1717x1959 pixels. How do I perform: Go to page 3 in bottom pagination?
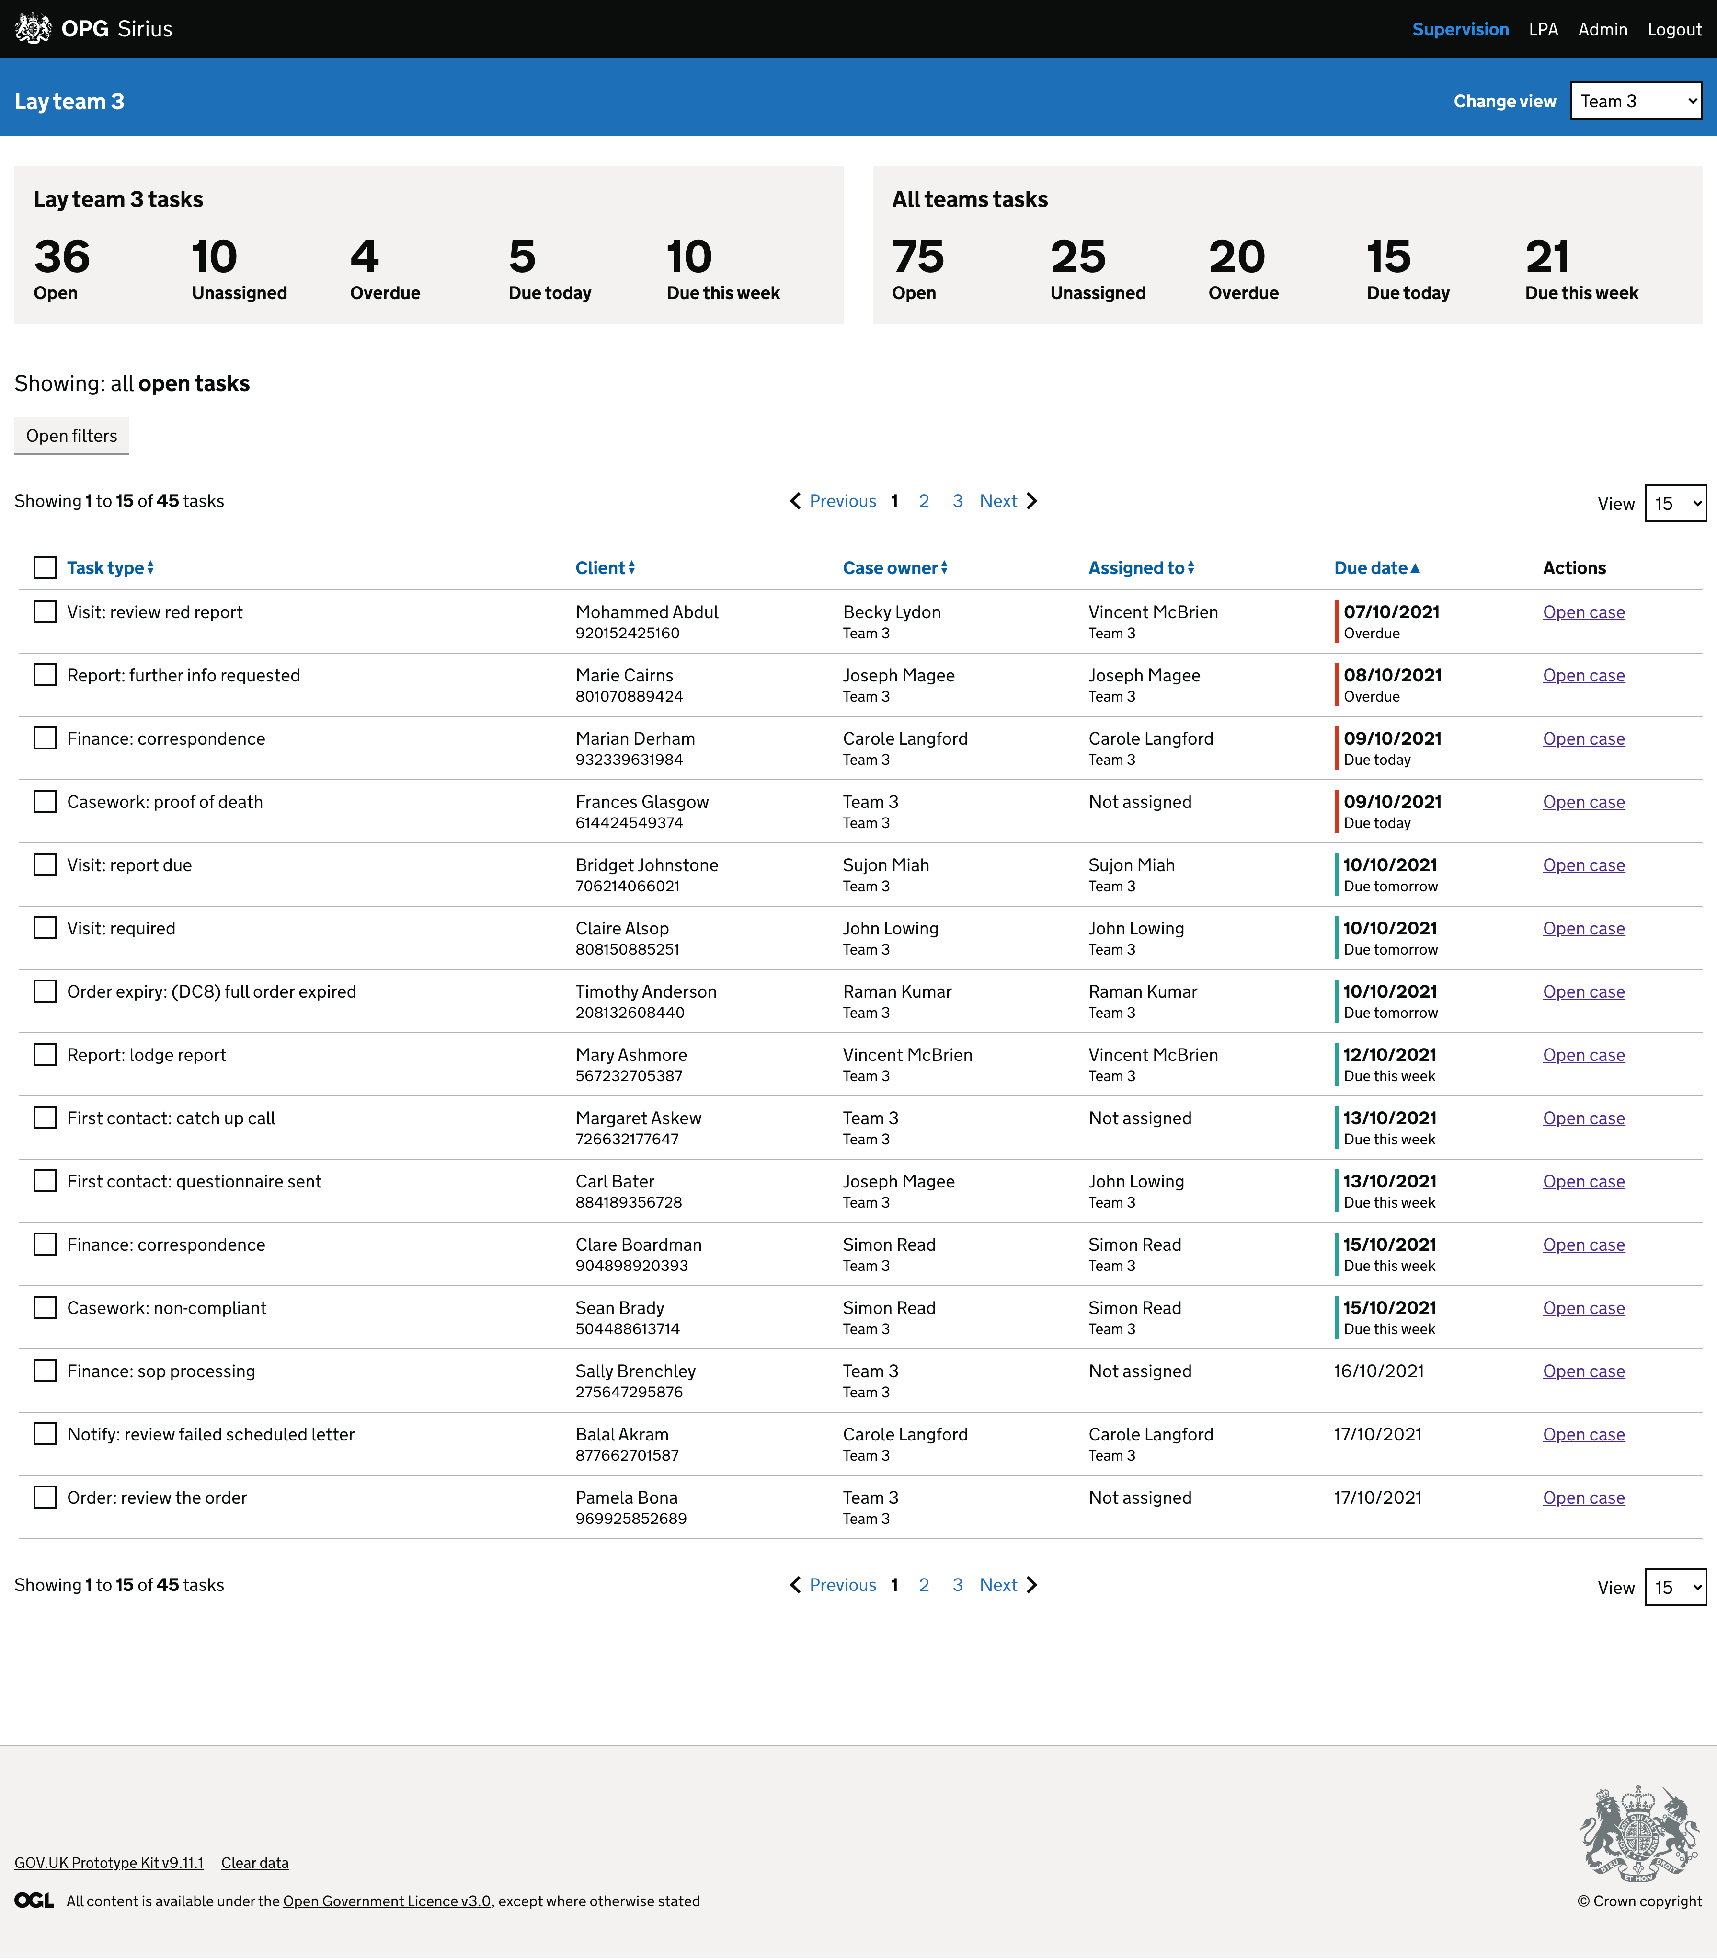957,1585
